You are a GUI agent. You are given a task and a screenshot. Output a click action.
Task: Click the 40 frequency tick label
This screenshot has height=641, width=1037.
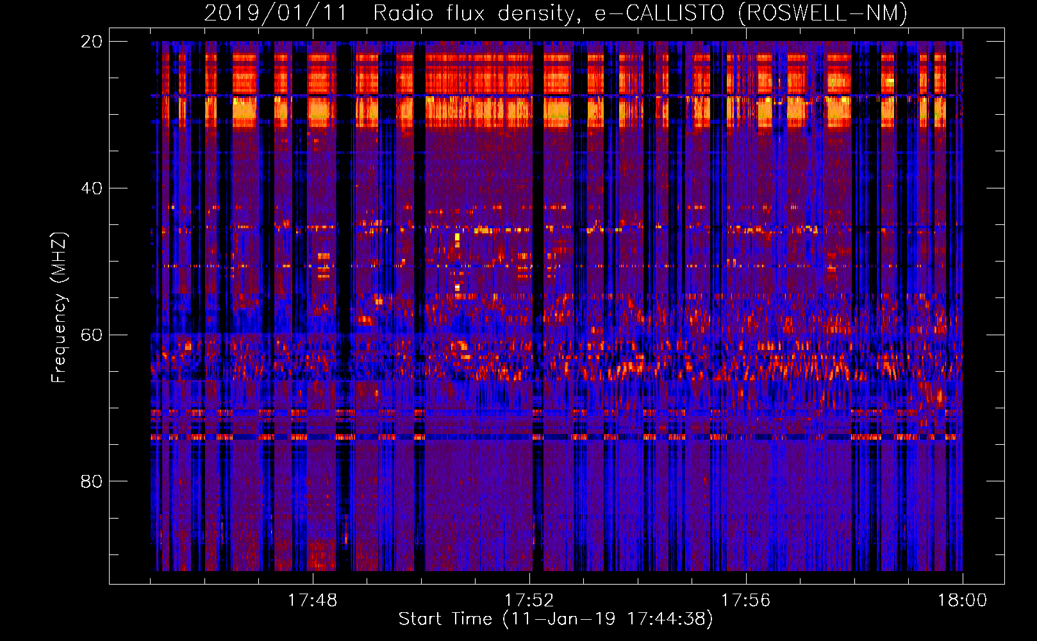tap(91, 188)
